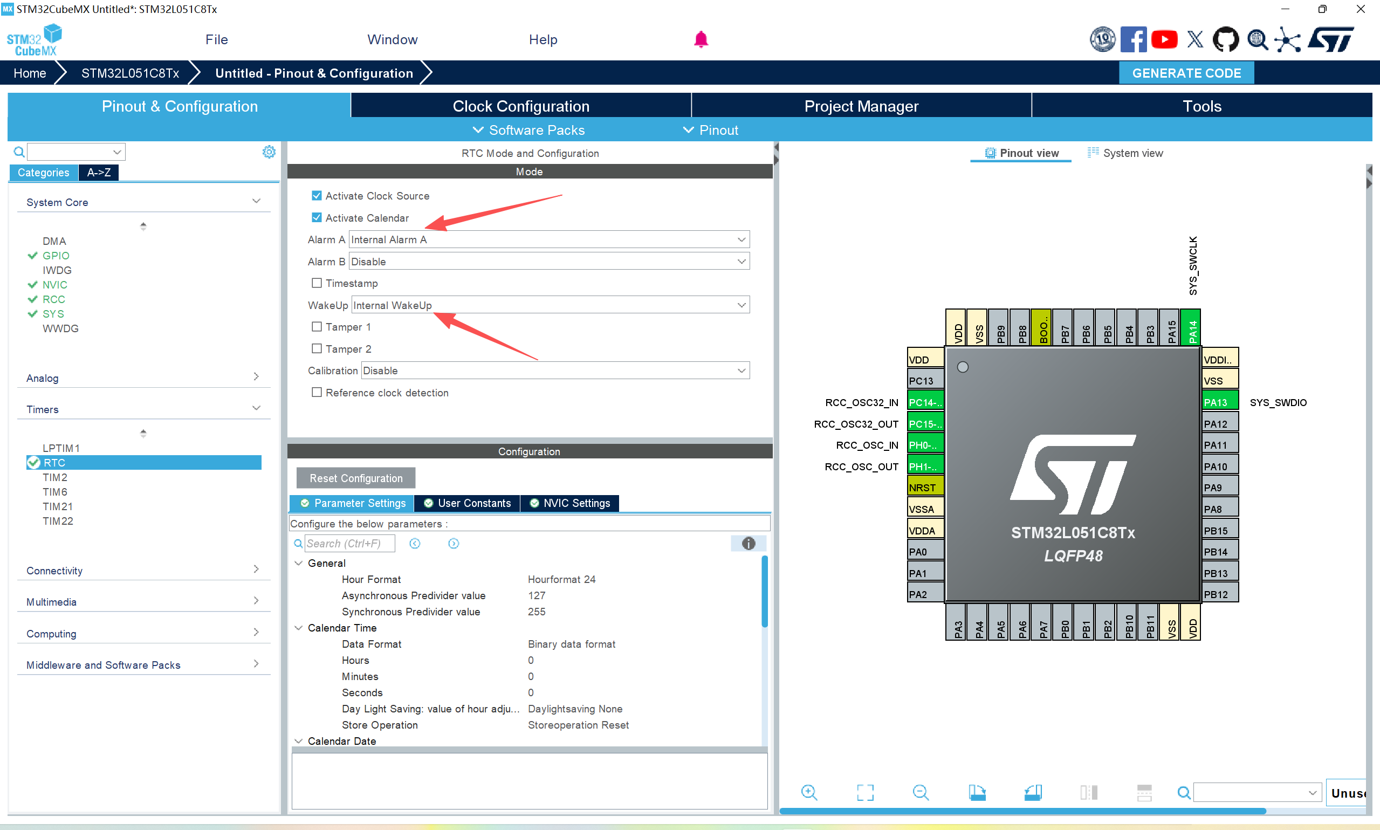The image size is (1380, 830).
Task: Open the Software Packs menu
Action: (528, 130)
